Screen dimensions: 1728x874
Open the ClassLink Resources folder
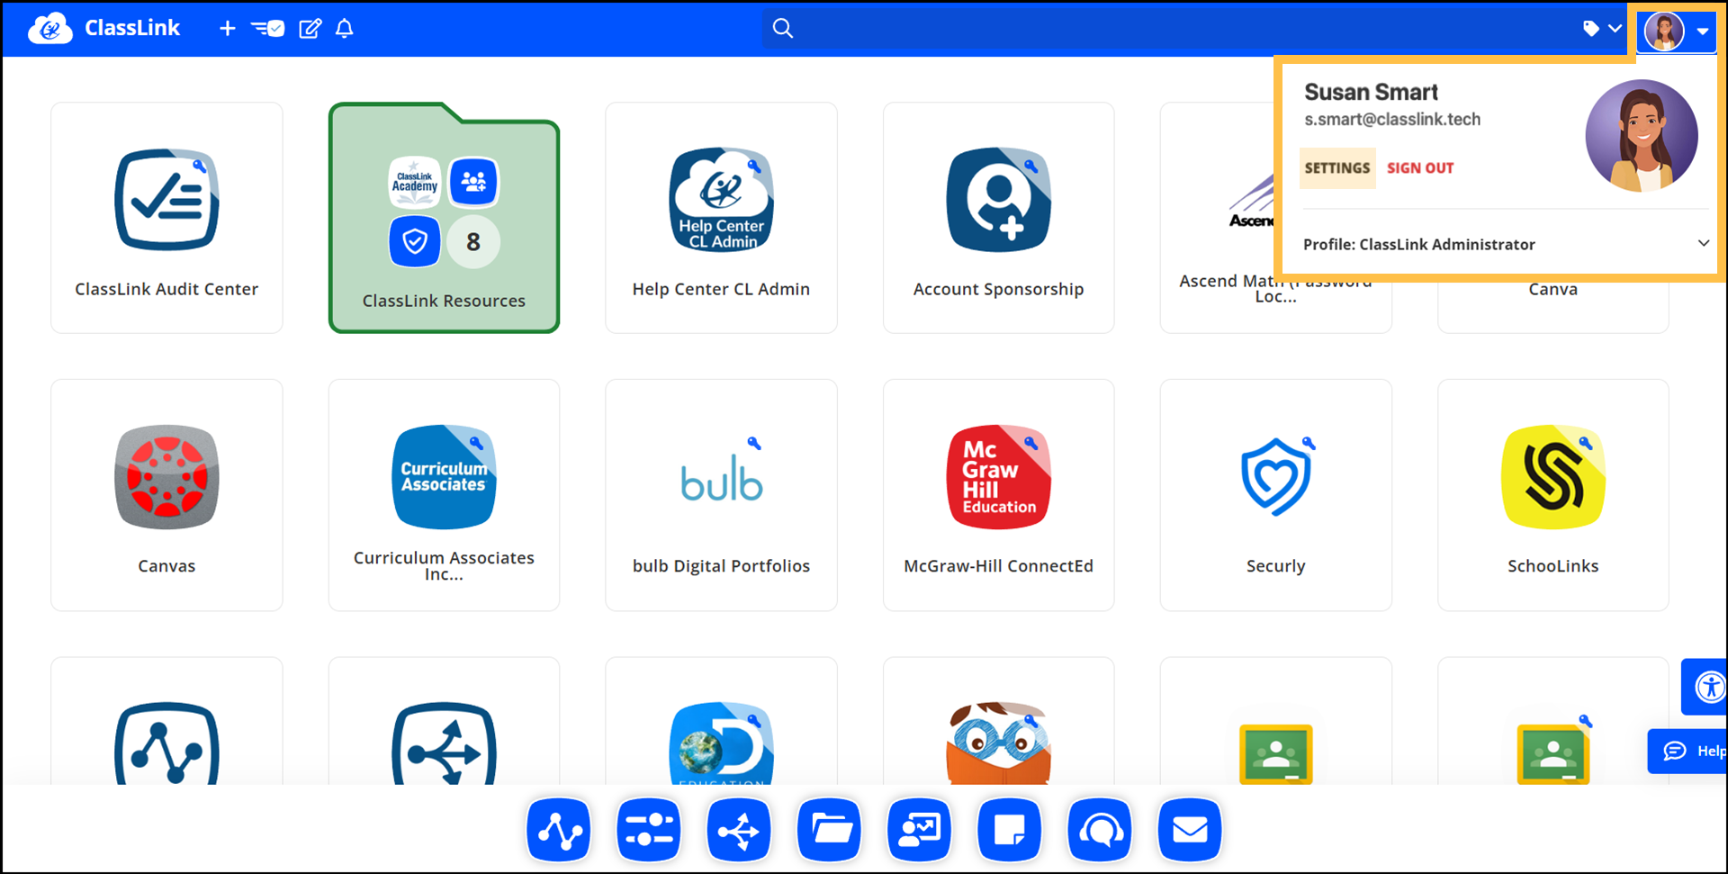pyautogui.click(x=444, y=218)
